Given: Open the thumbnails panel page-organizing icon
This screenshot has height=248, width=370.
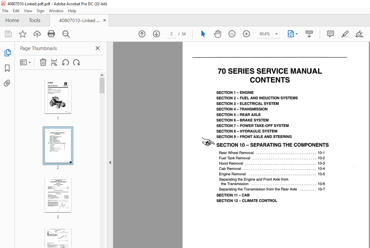Looking at the screenshot, I should (x=54, y=63).
